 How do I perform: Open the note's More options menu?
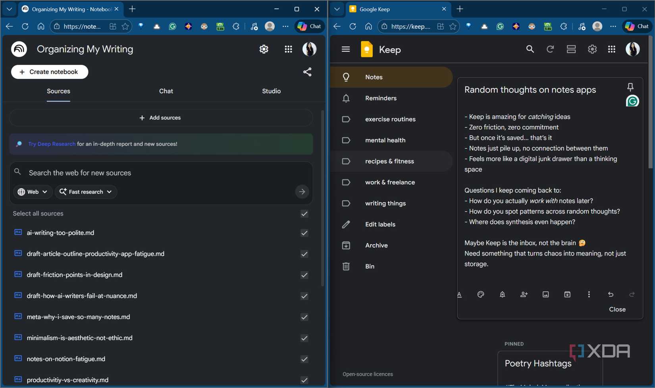coord(589,294)
